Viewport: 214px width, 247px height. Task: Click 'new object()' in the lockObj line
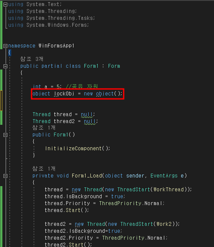point(103,94)
